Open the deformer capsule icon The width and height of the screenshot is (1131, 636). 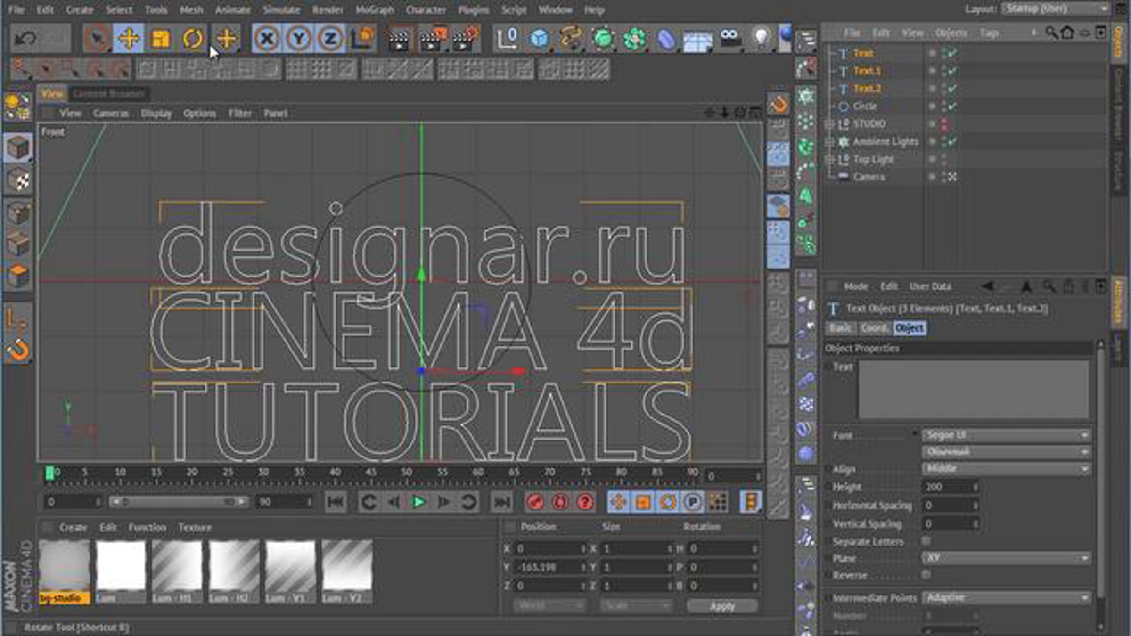coord(666,38)
